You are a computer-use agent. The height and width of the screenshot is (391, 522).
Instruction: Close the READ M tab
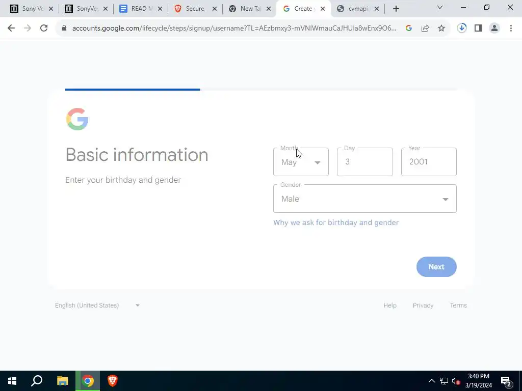[x=160, y=9]
